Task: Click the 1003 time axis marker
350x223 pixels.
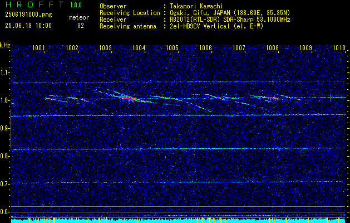Action: click(x=105, y=47)
